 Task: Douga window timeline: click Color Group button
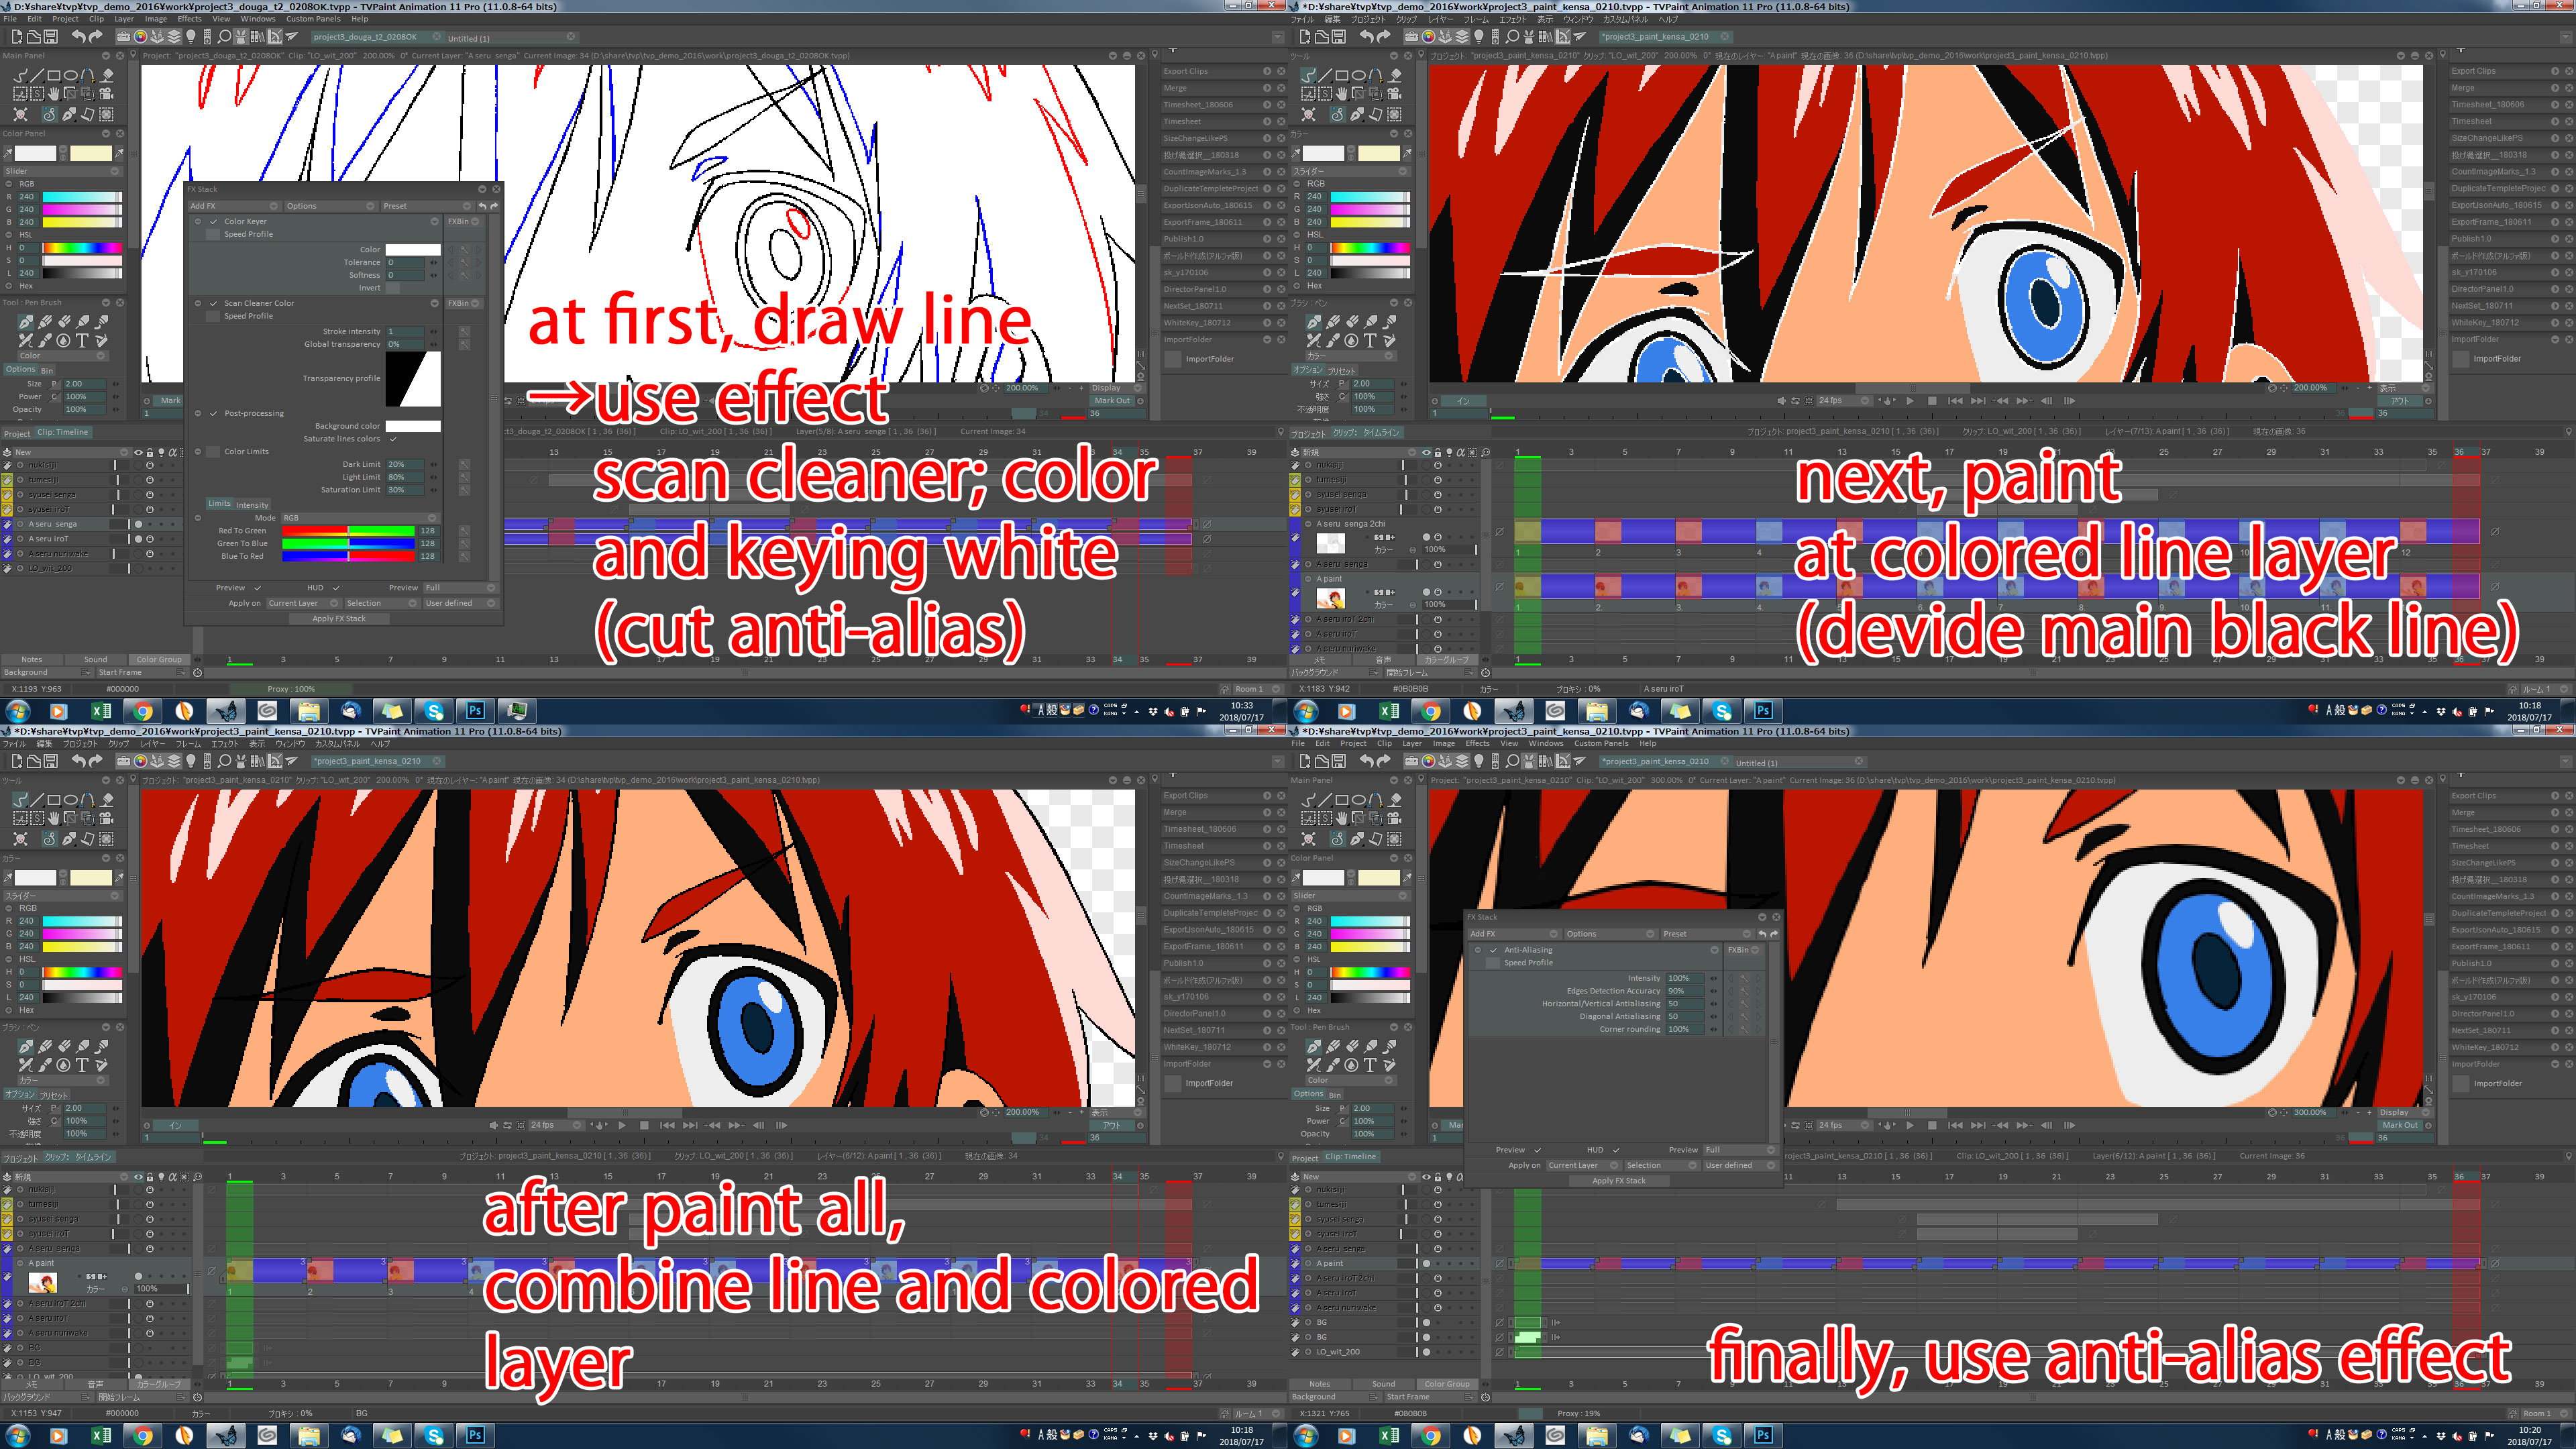[x=159, y=659]
